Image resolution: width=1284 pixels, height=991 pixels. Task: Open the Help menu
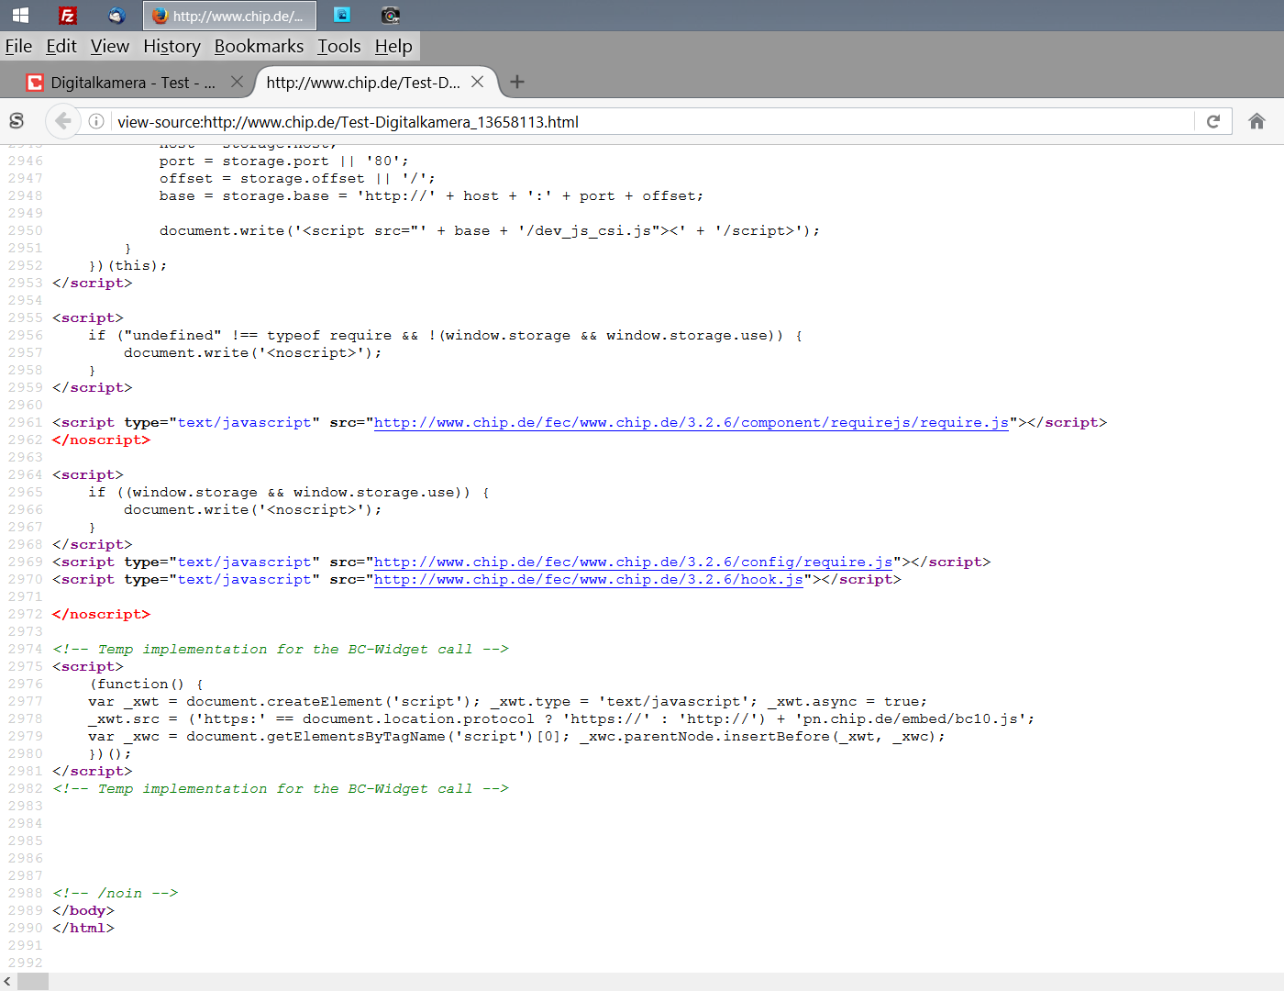[393, 46]
